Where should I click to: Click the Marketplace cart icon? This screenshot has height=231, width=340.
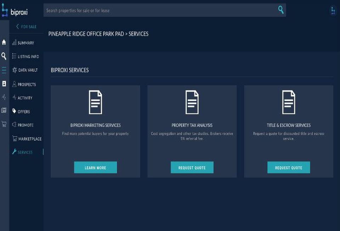coord(15,138)
